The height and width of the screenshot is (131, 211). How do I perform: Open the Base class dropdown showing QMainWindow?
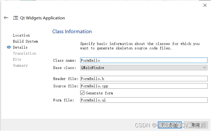[x=143, y=68]
